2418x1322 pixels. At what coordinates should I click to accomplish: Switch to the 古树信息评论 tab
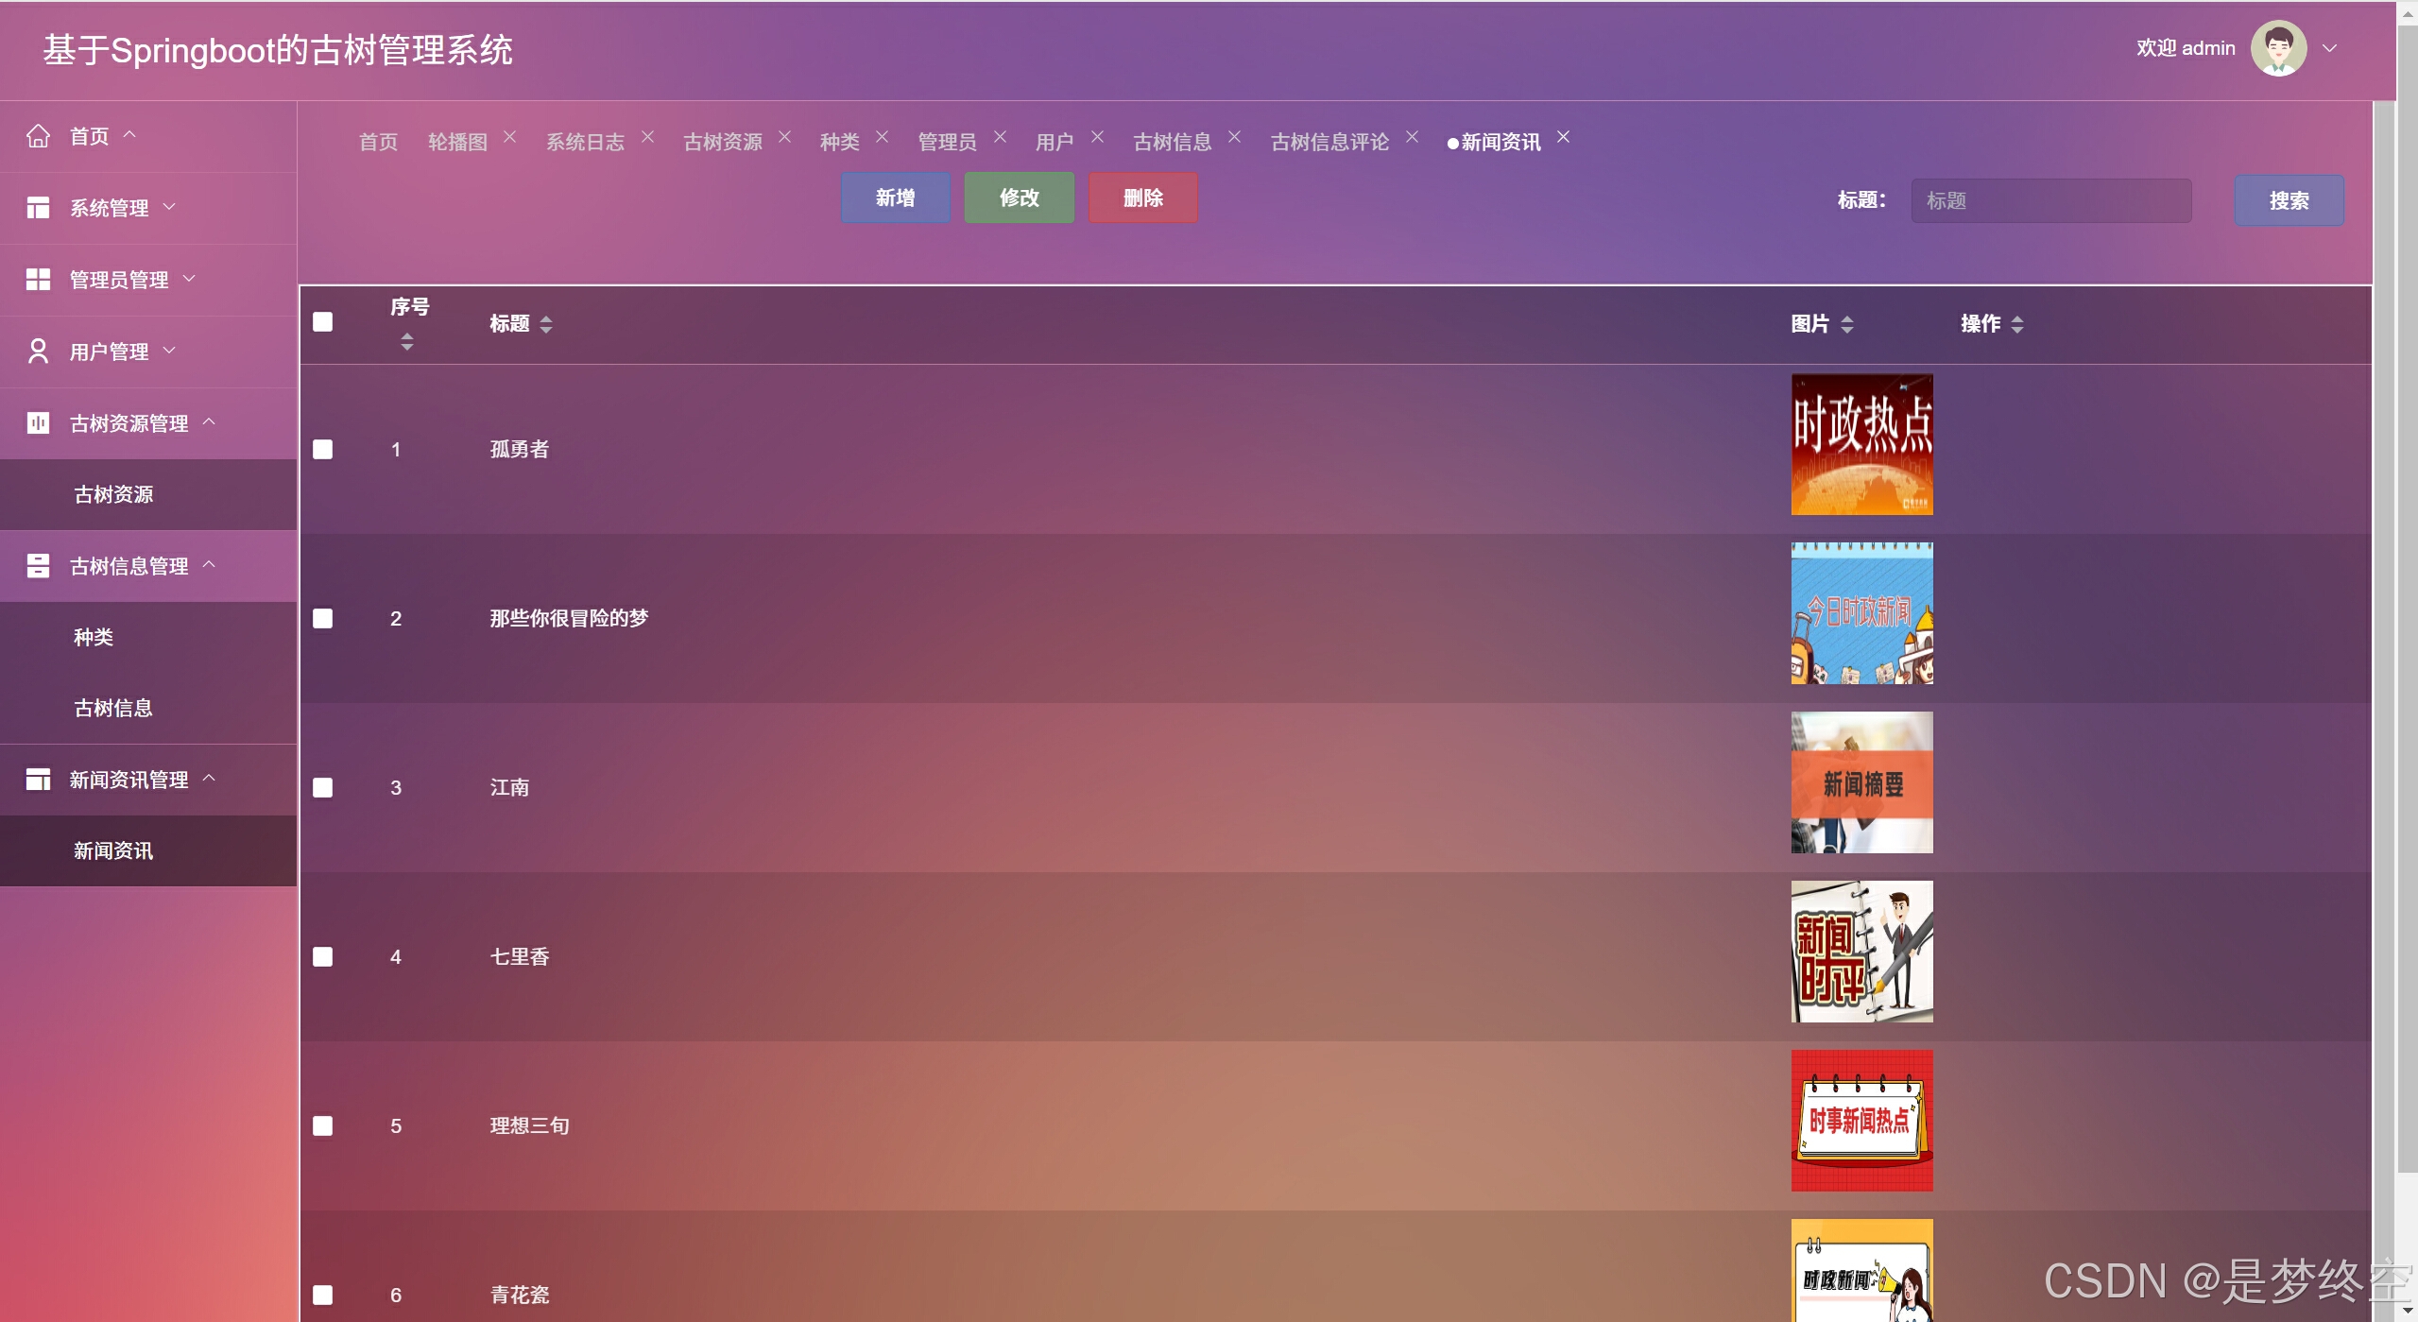1329,142
